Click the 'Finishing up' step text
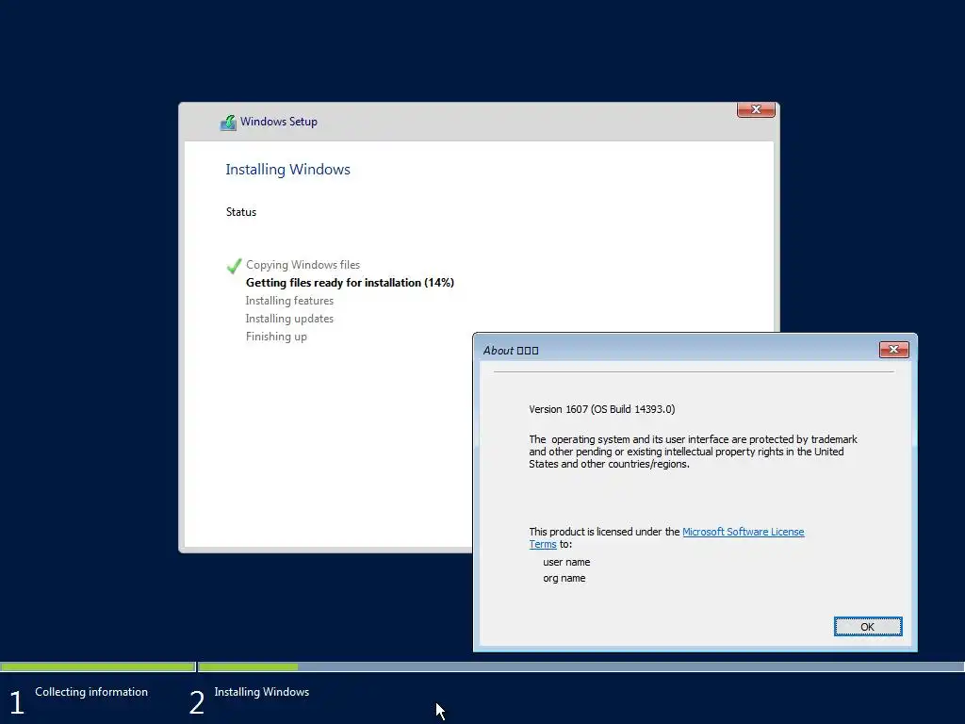This screenshot has height=724, width=965. [x=276, y=337]
